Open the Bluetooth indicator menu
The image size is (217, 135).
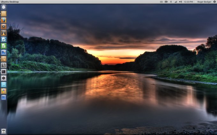click(171, 2)
